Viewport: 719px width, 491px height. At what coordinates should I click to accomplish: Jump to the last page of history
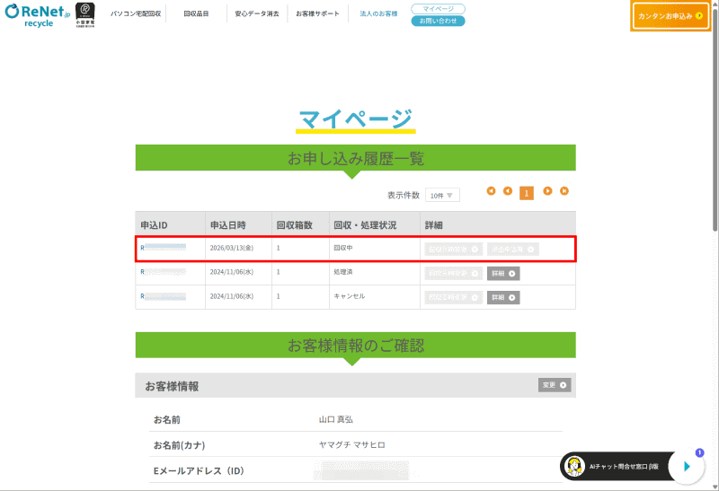(x=564, y=191)
